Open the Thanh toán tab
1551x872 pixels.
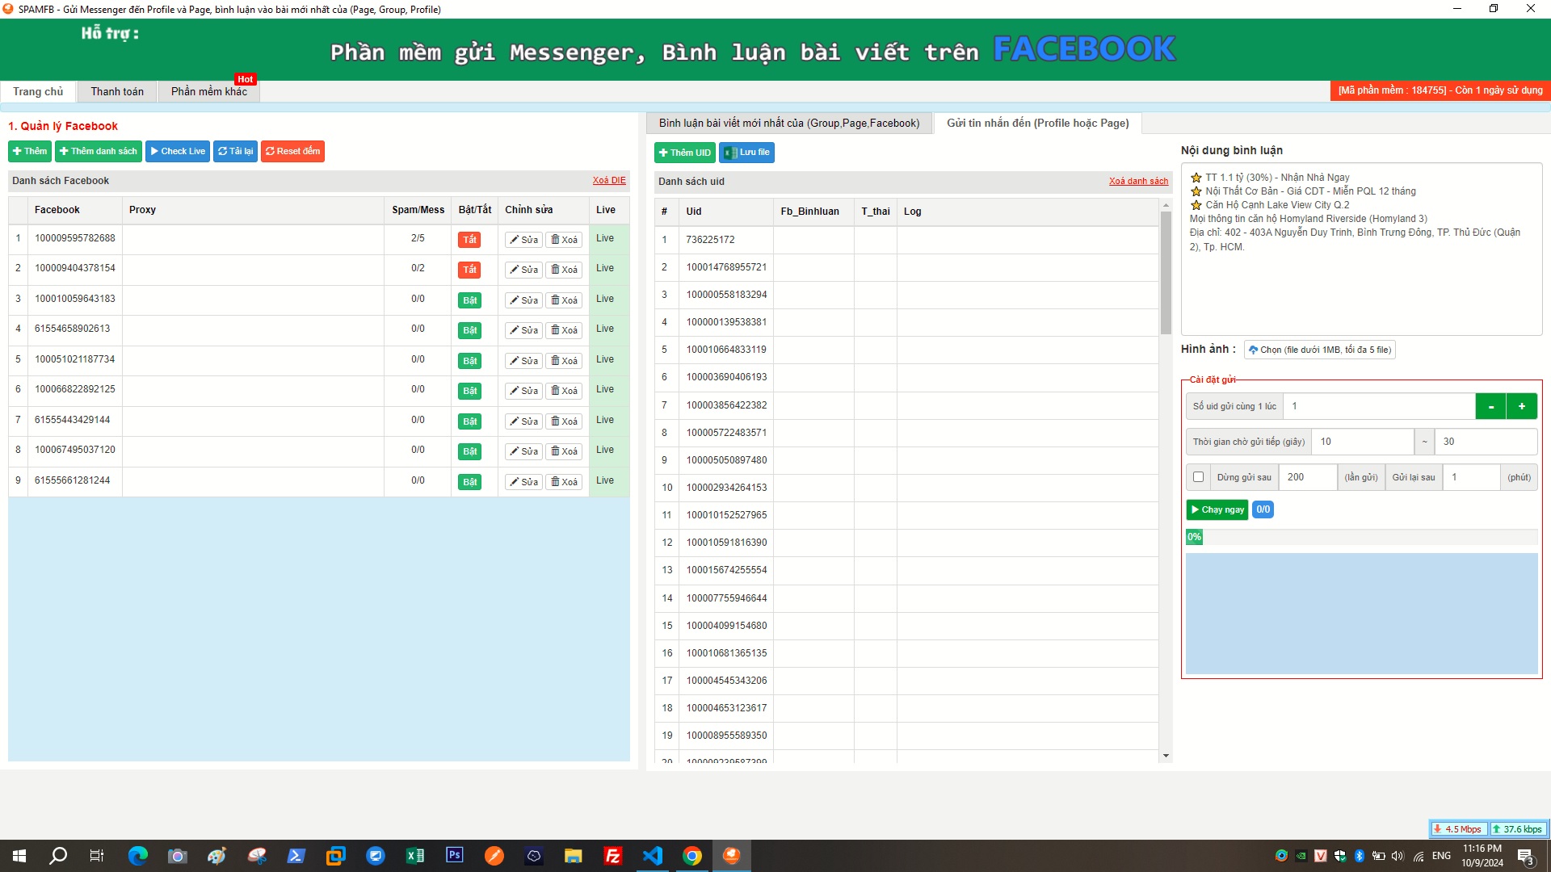(117, 91)
